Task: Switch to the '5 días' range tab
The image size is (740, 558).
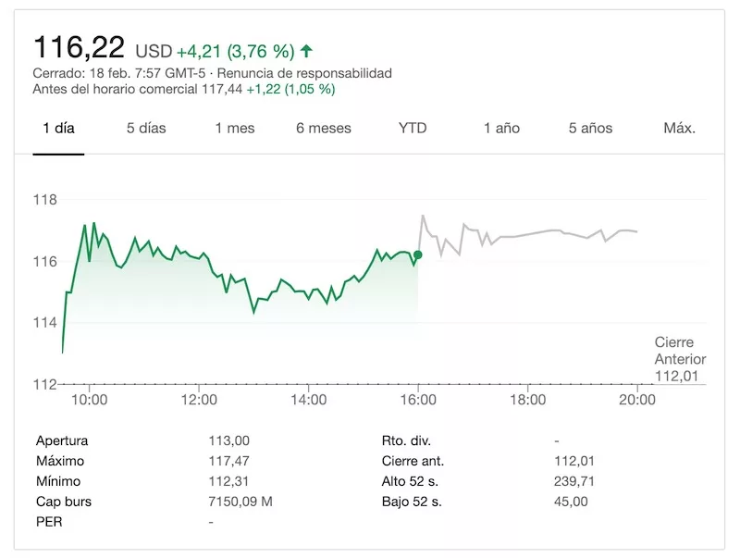Action: click(x=146, y=128)
